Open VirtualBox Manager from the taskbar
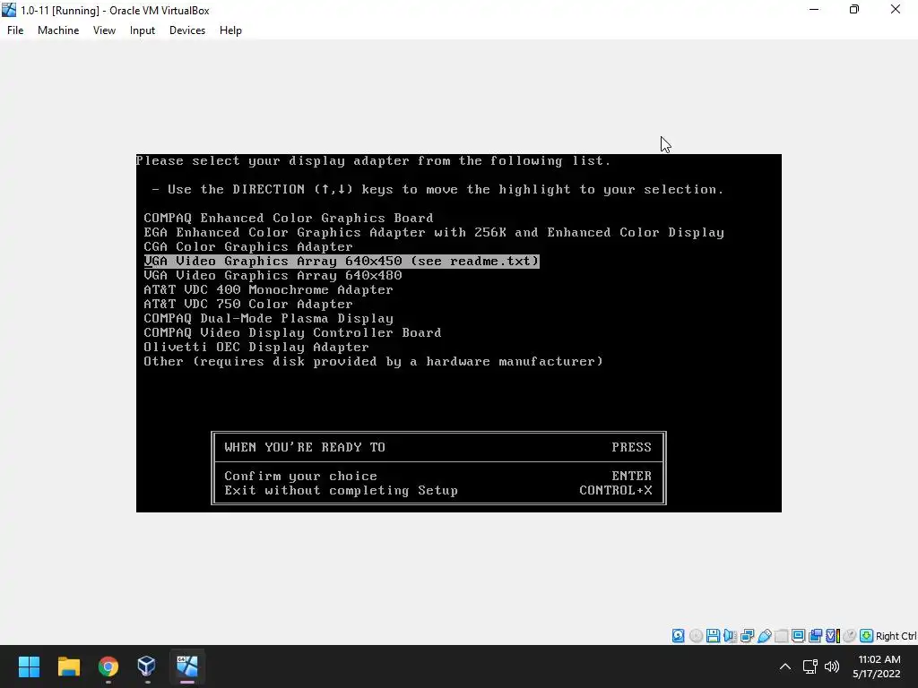 pos(146,666)
